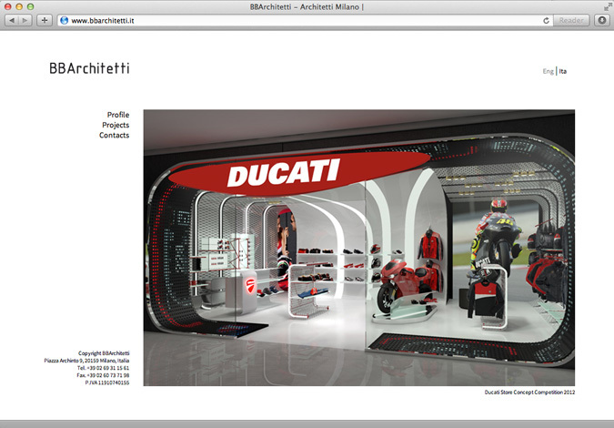Go back with the browser back arrow
Viewport: 614px width, 428px height.
point(13,20)
